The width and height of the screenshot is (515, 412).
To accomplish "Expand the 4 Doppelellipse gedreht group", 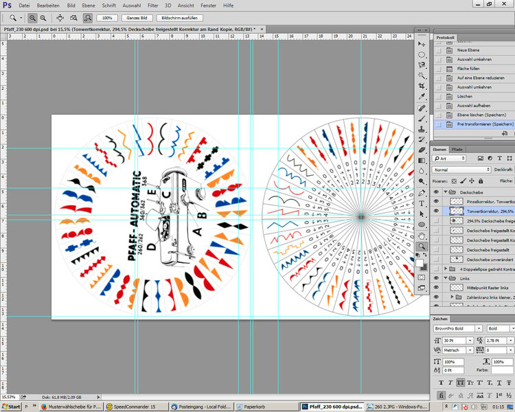I will point(446,268).
